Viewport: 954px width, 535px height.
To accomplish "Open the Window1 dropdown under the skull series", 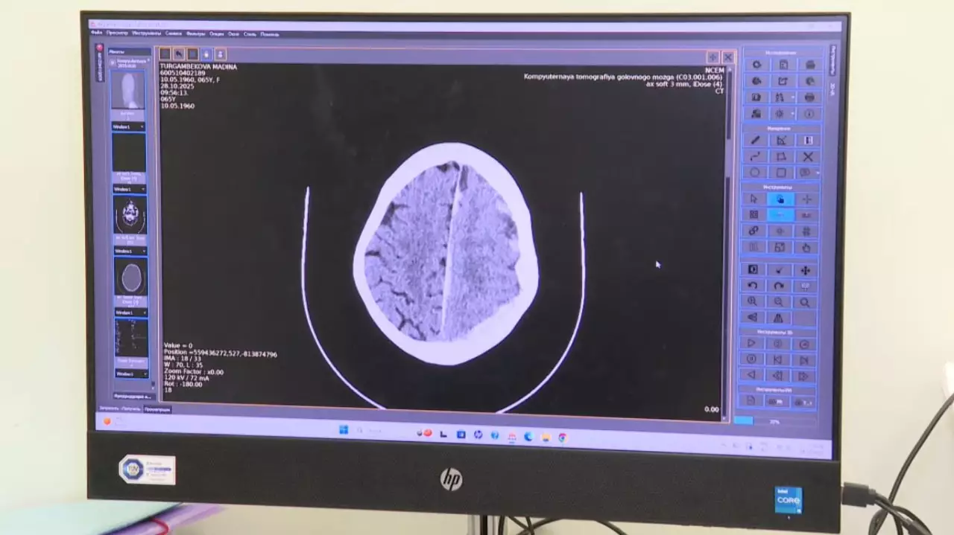I will (x=130, y=251).
